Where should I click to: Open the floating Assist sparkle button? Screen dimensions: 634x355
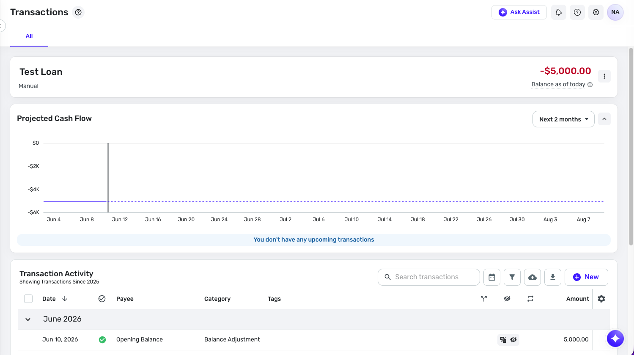pyautogui.click(x=615, y=338)
